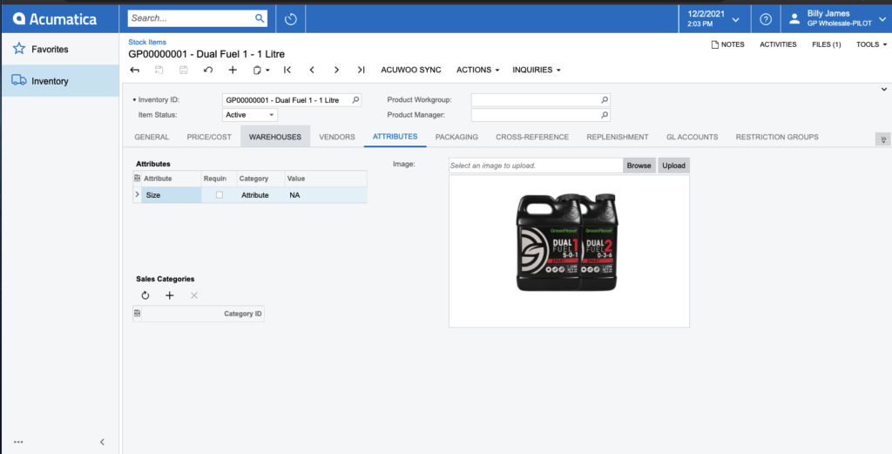Open the clipboard copy-paste dropdown

(261, 70)
